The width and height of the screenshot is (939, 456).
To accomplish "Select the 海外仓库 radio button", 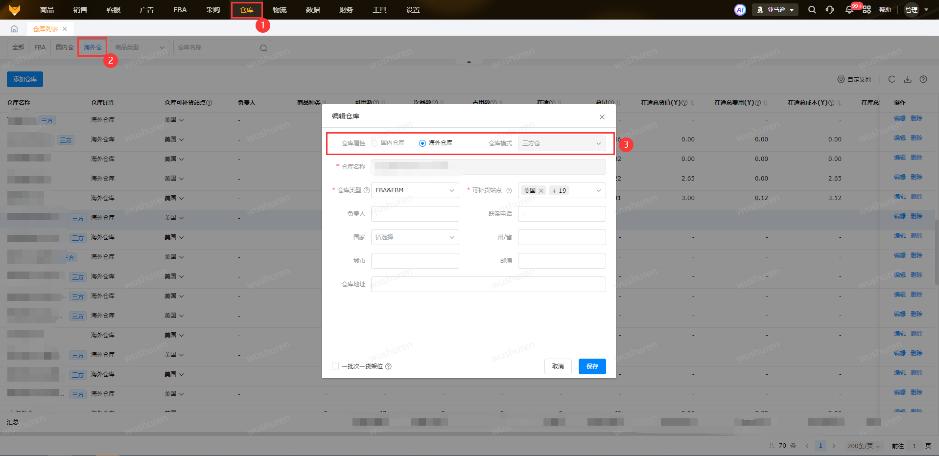I will pos(423,143).
